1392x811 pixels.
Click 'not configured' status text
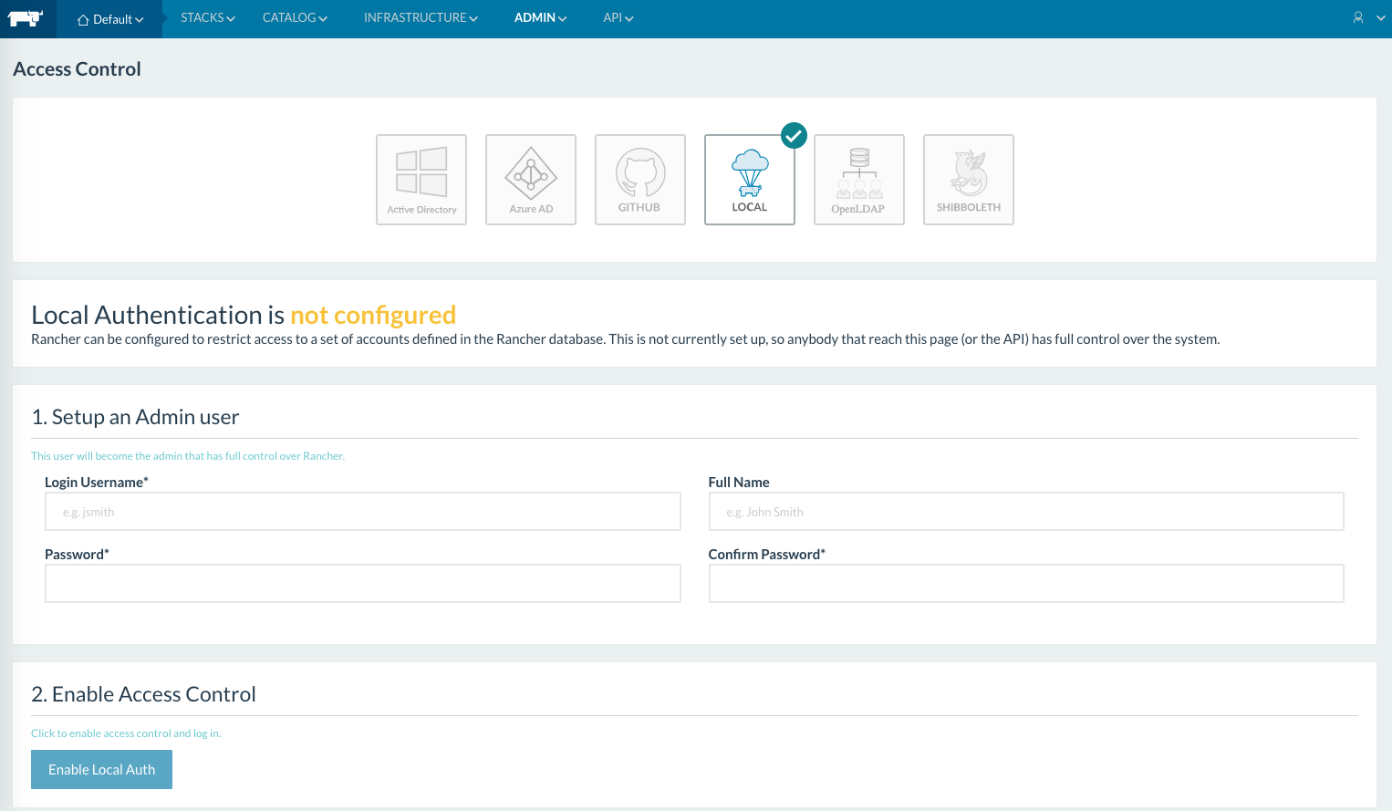tap(373, 315)
